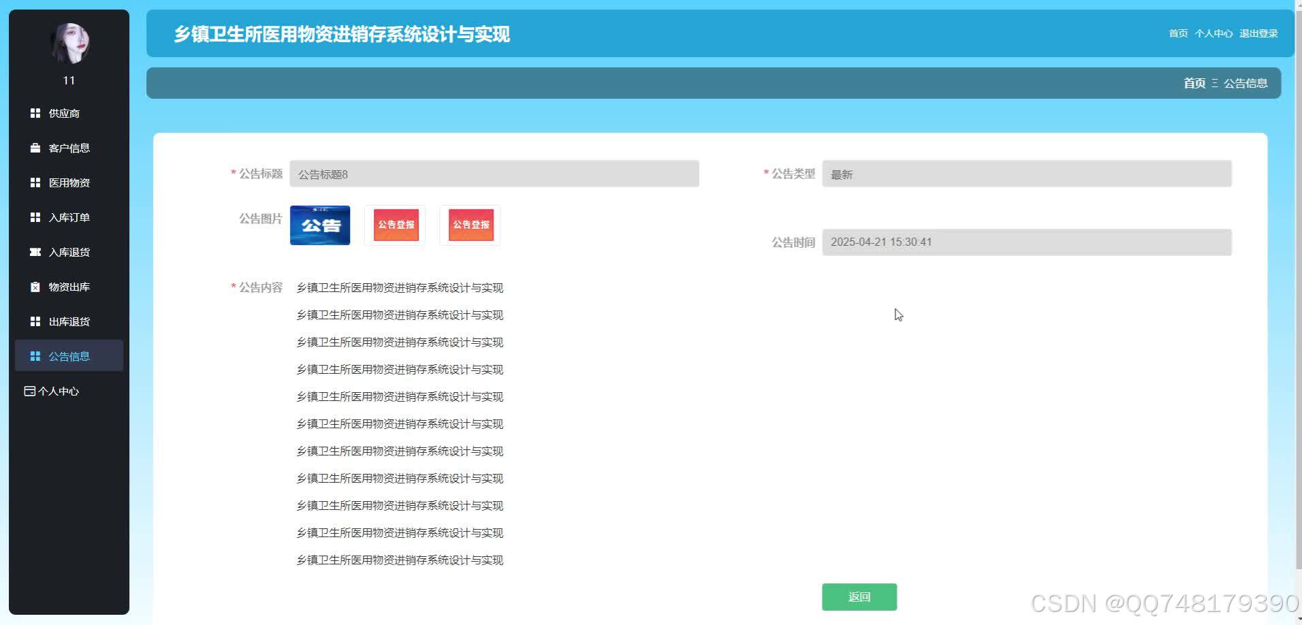Open the 公告信息 sidebar menu item
Viewport: 1302px width, 625px height.
(69, 356)
